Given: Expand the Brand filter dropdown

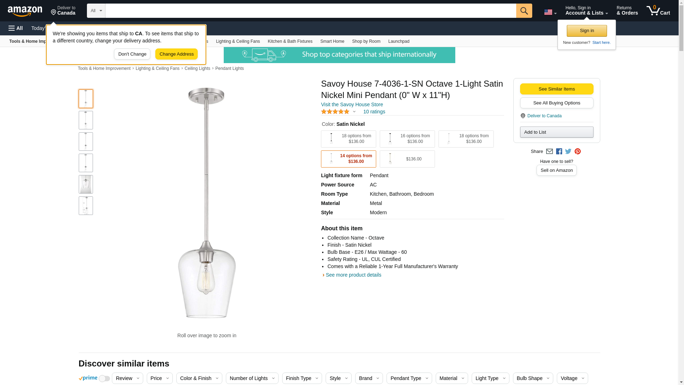Looking at the screenshot, I should point(369,378).
